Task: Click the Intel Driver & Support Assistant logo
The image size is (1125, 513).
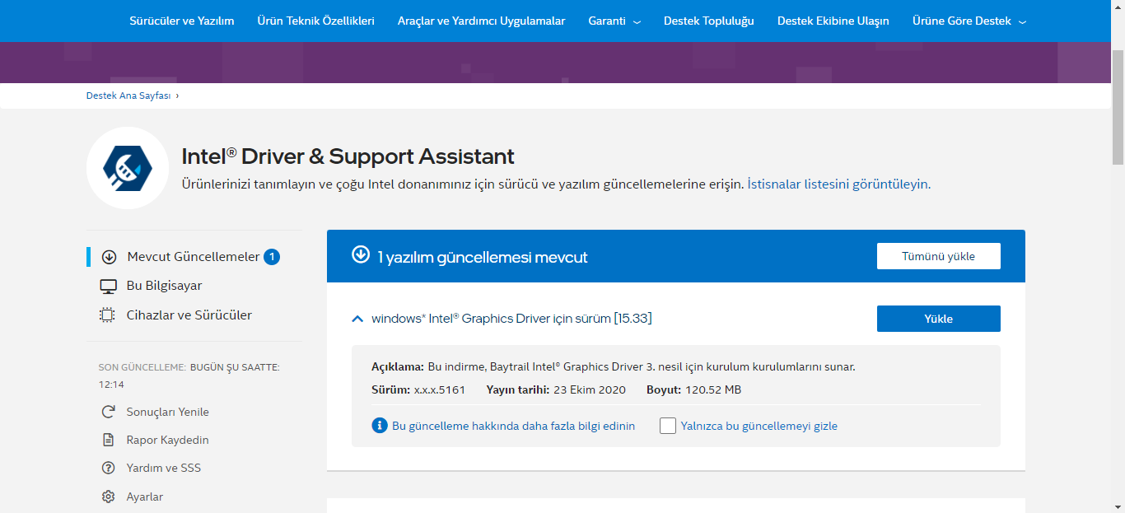Action: (x=128, y=168)
